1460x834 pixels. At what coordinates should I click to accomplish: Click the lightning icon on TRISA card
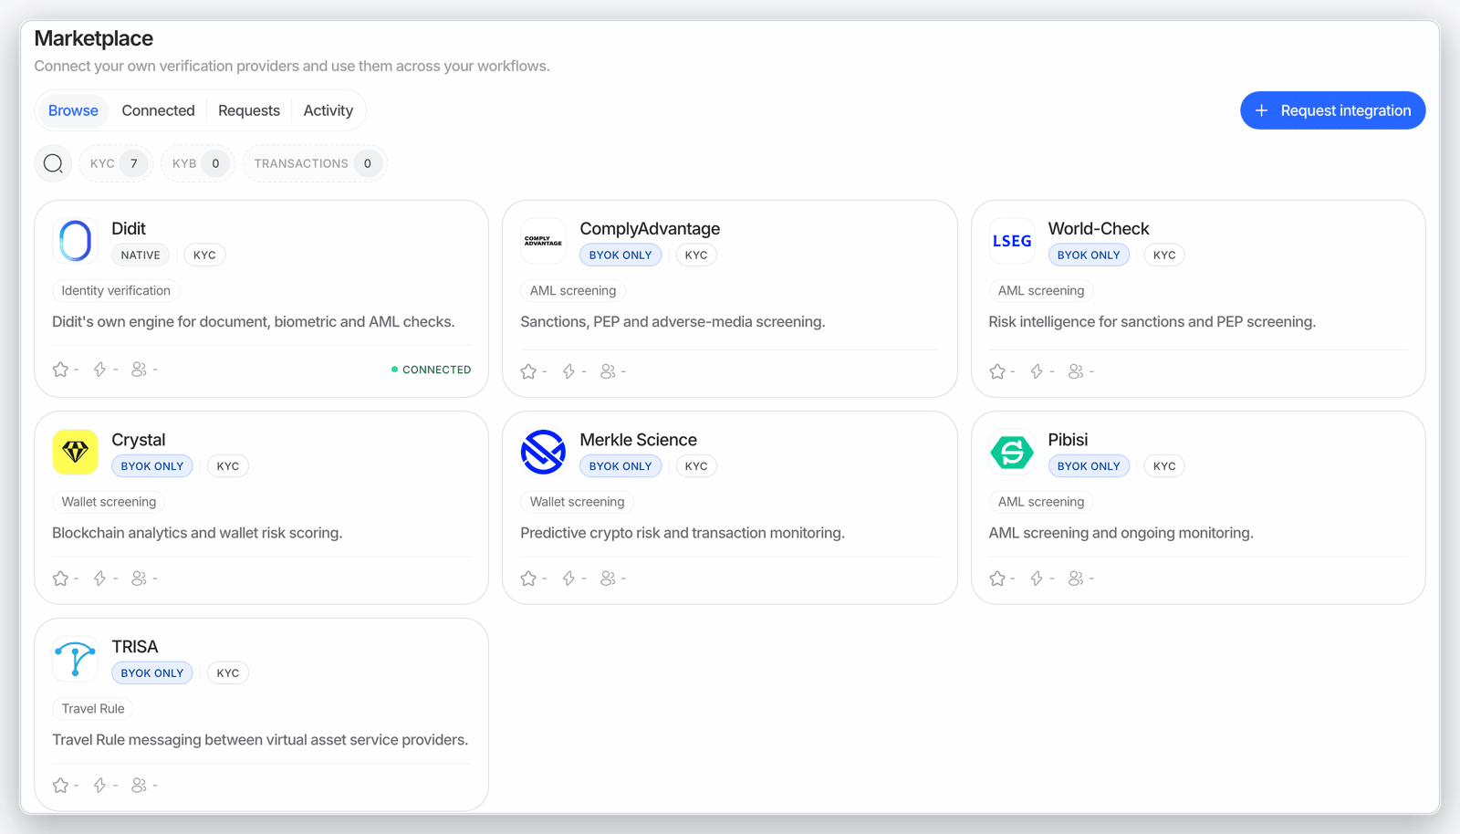(x=100, y=786)
